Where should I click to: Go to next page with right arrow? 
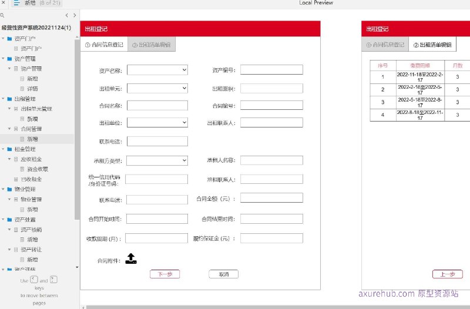point(75,15)
